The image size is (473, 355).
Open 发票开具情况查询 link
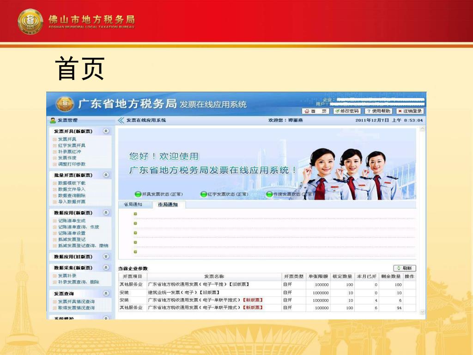76,301
